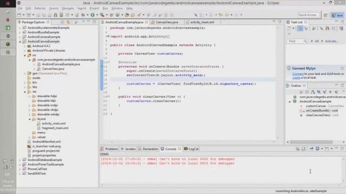
Task: Click Categorized view icon in Task List
Action: (x=300, y=29)
